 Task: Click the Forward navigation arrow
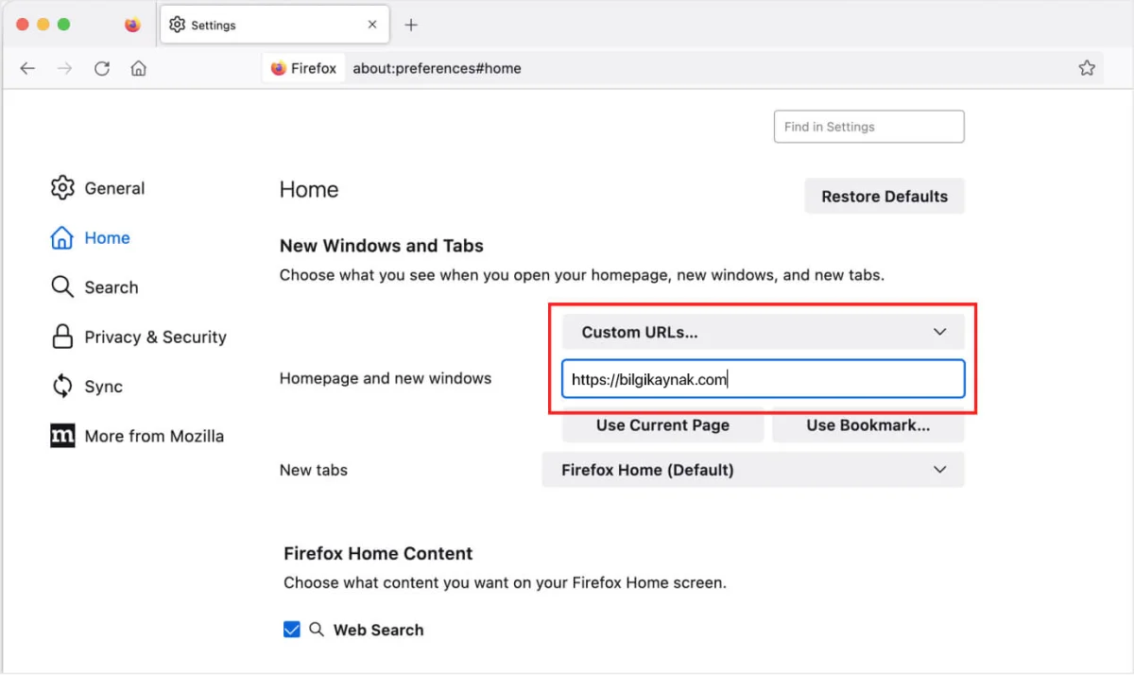coord(64,68)
